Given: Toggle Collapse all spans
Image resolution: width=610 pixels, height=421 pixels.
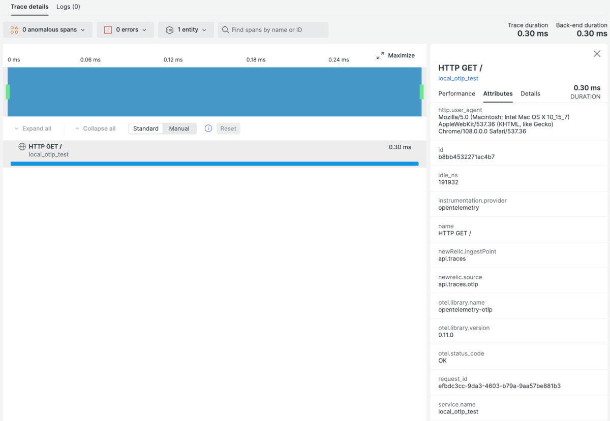Looking at the screenshot, I should 94,128.
